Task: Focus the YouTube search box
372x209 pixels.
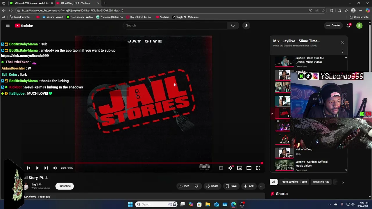Action: (x=175, y=26)
